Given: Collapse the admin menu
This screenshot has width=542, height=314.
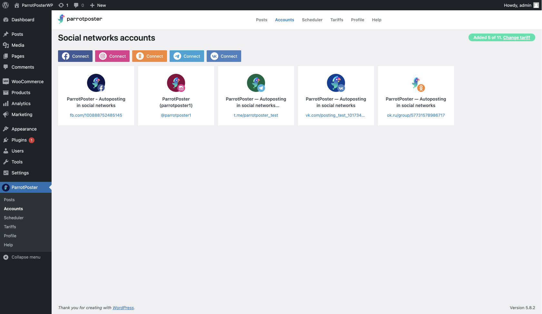Looking at the screenshot, I should click(x=22, y=257).
